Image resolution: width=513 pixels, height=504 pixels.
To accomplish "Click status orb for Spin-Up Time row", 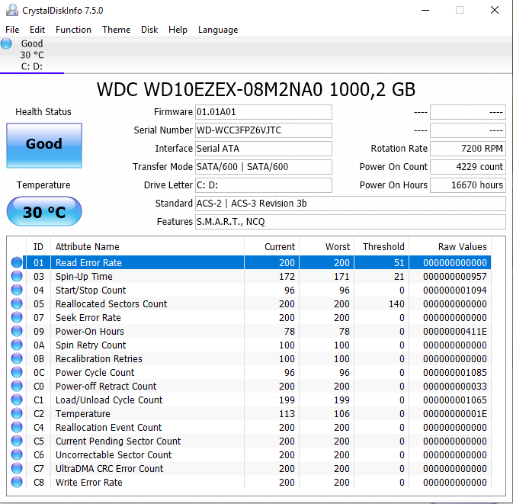I will point(17,276).
